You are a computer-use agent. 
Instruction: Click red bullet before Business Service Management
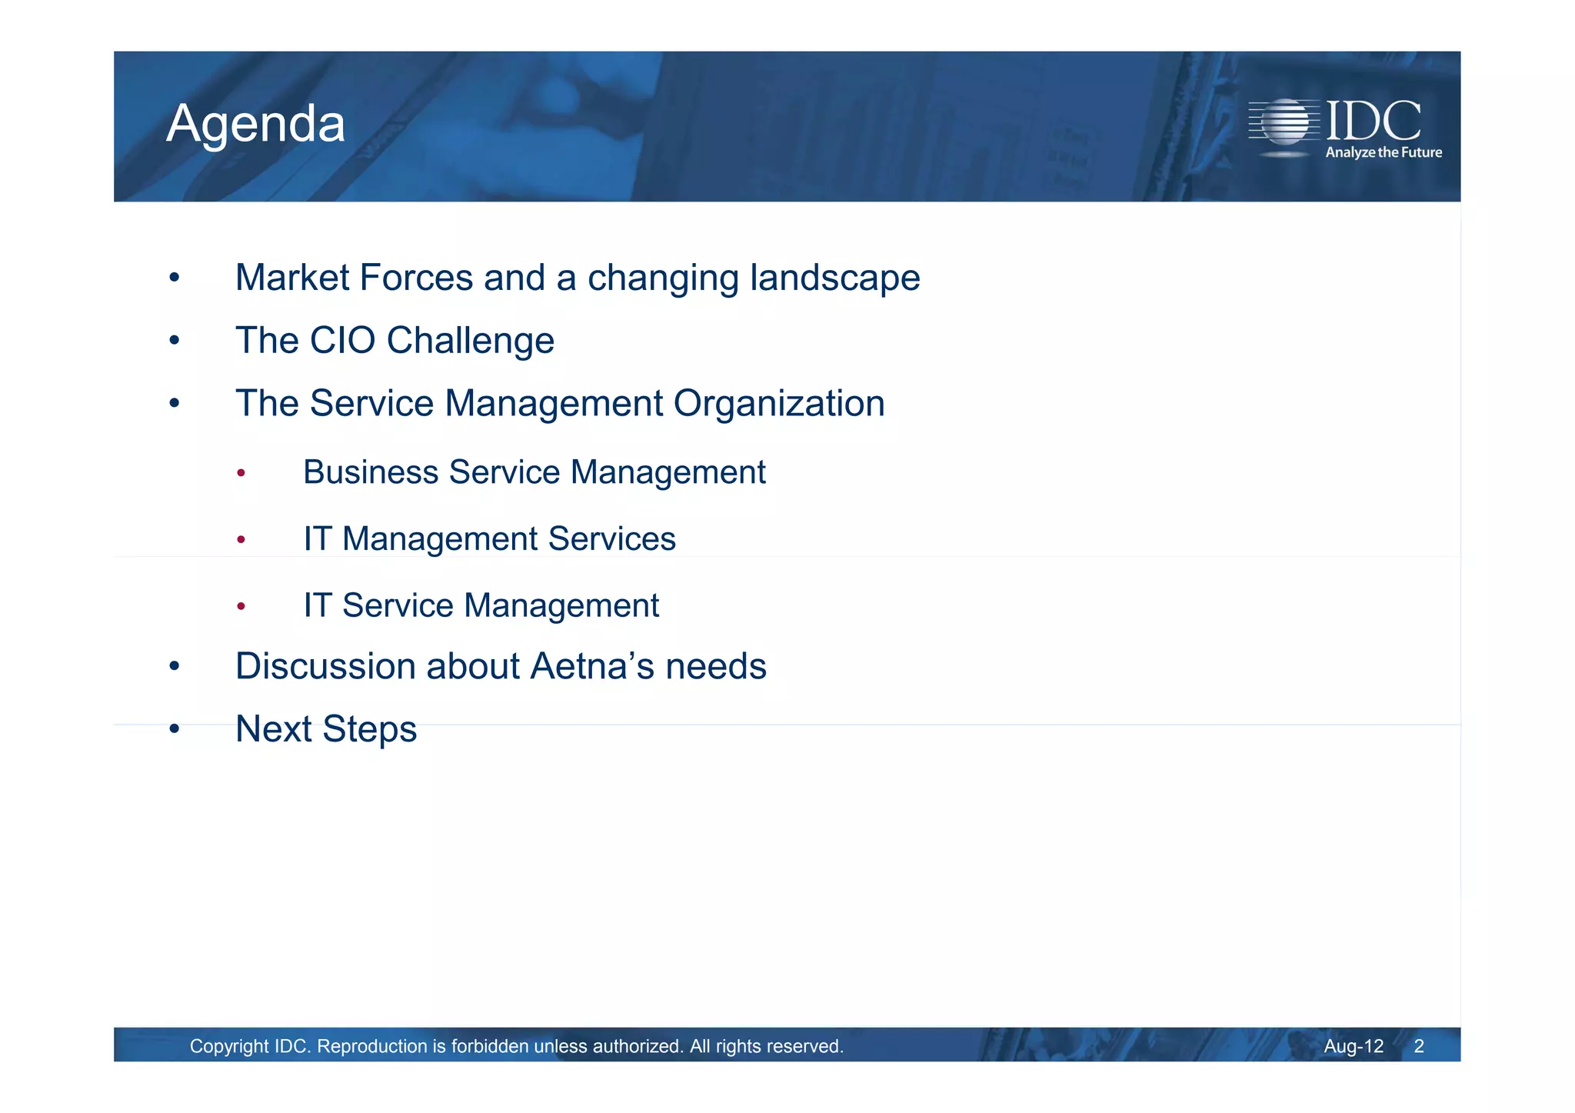[x=241, y=473]
